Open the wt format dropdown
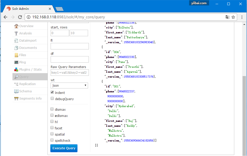Viewport: 247px width, 156px height. [69, 85]
